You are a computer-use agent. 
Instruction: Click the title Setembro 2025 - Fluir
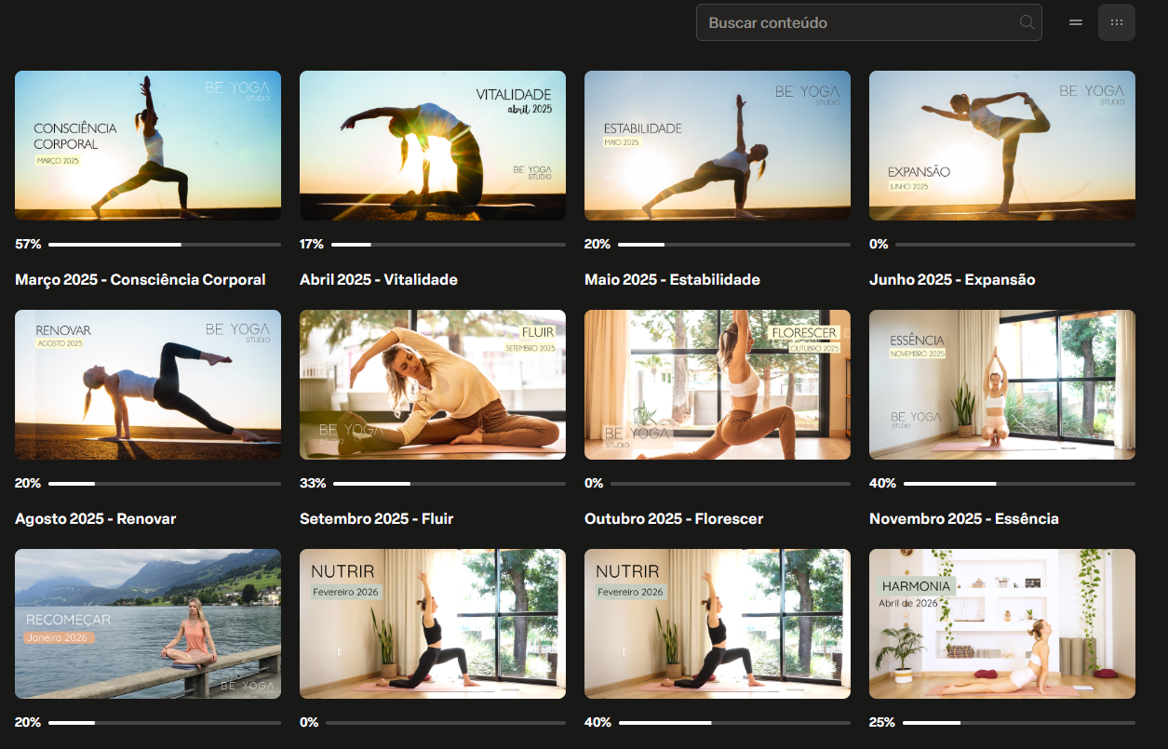click(x=377, y=519)
